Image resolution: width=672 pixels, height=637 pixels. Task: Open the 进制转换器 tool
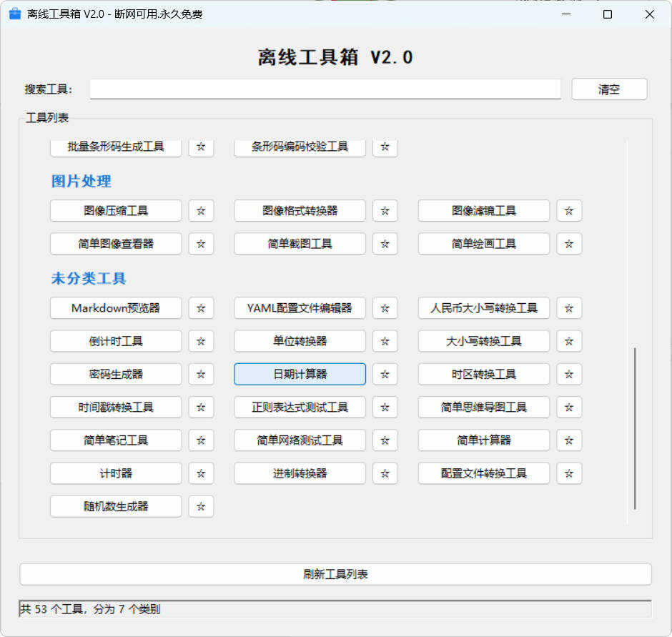(x=299, y=473)
